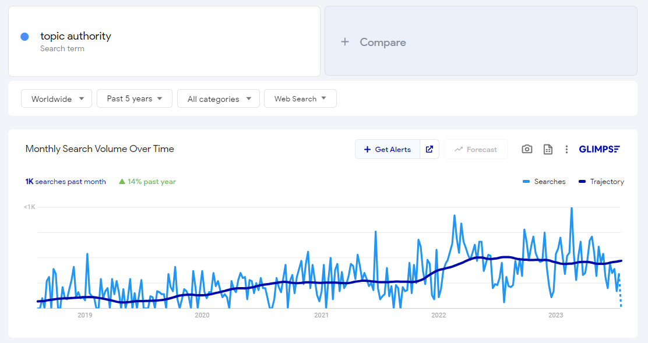
Task: Toggle the Forecast feature on
Action: 476,149
